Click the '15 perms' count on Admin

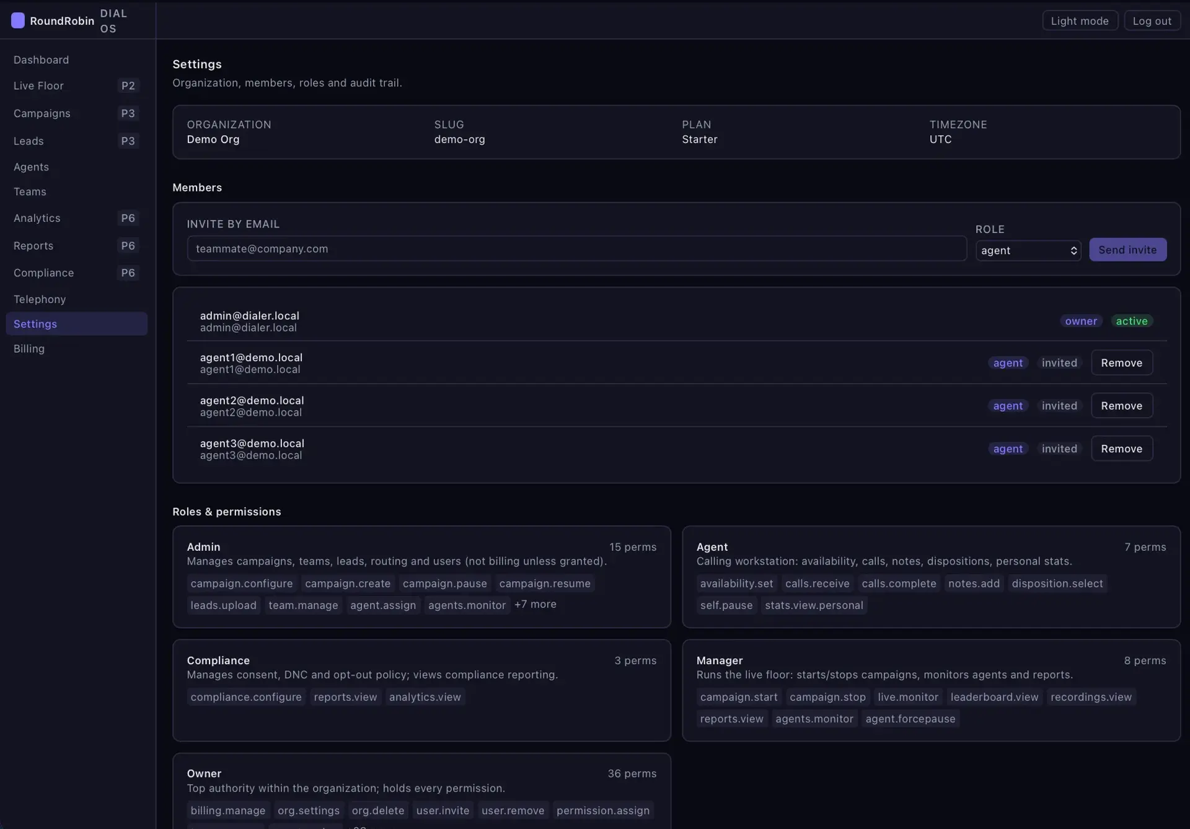click(x=632, y=546)
